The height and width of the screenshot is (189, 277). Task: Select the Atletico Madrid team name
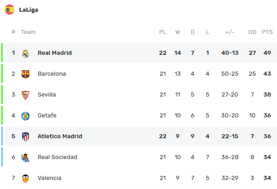[60, 136]
